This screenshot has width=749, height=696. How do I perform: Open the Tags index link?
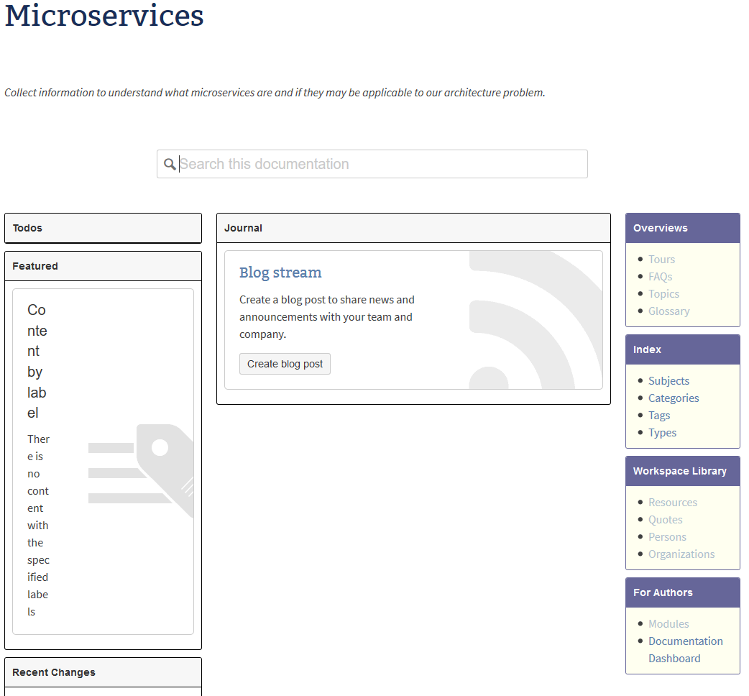coord(659,416)
